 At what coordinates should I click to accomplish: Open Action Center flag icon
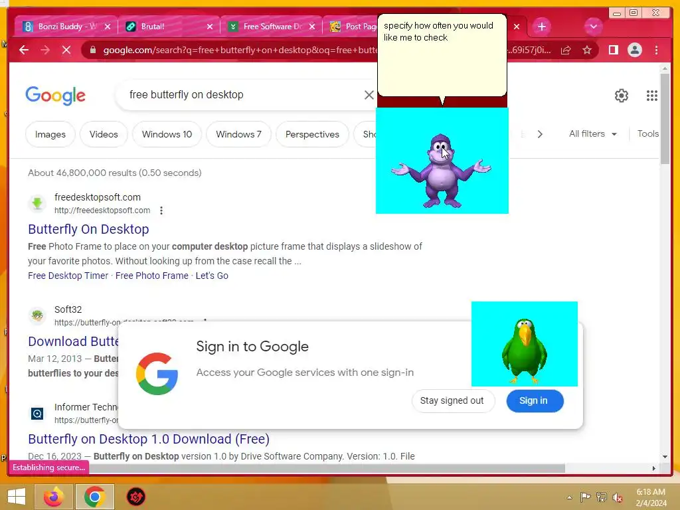pyautogui.click(x=585, y=497)
